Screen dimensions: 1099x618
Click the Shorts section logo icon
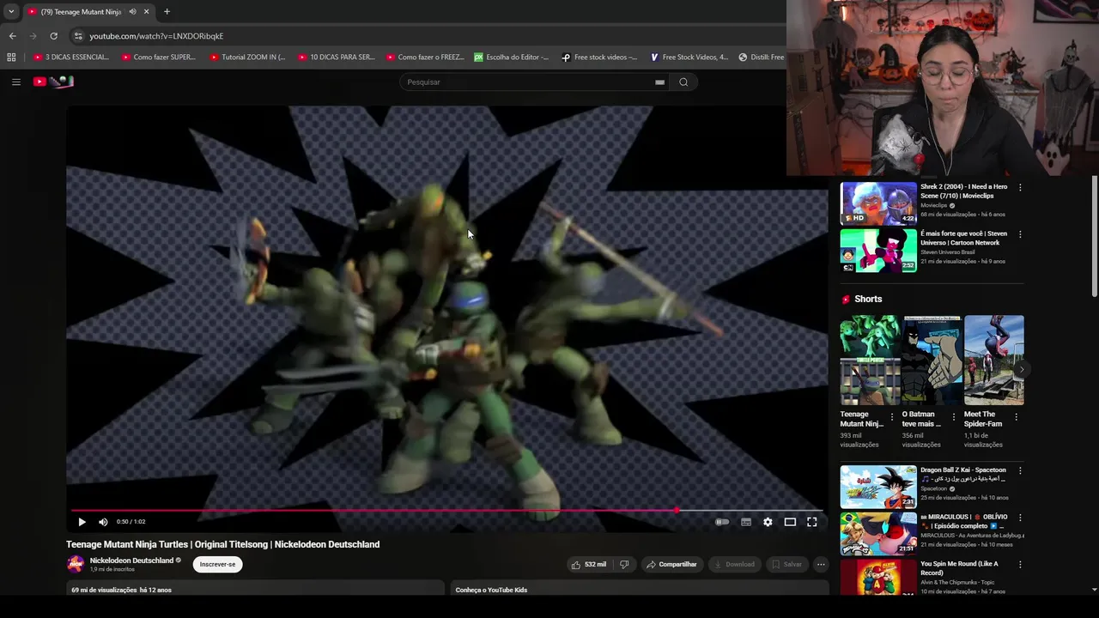click(x=846, y=300)
